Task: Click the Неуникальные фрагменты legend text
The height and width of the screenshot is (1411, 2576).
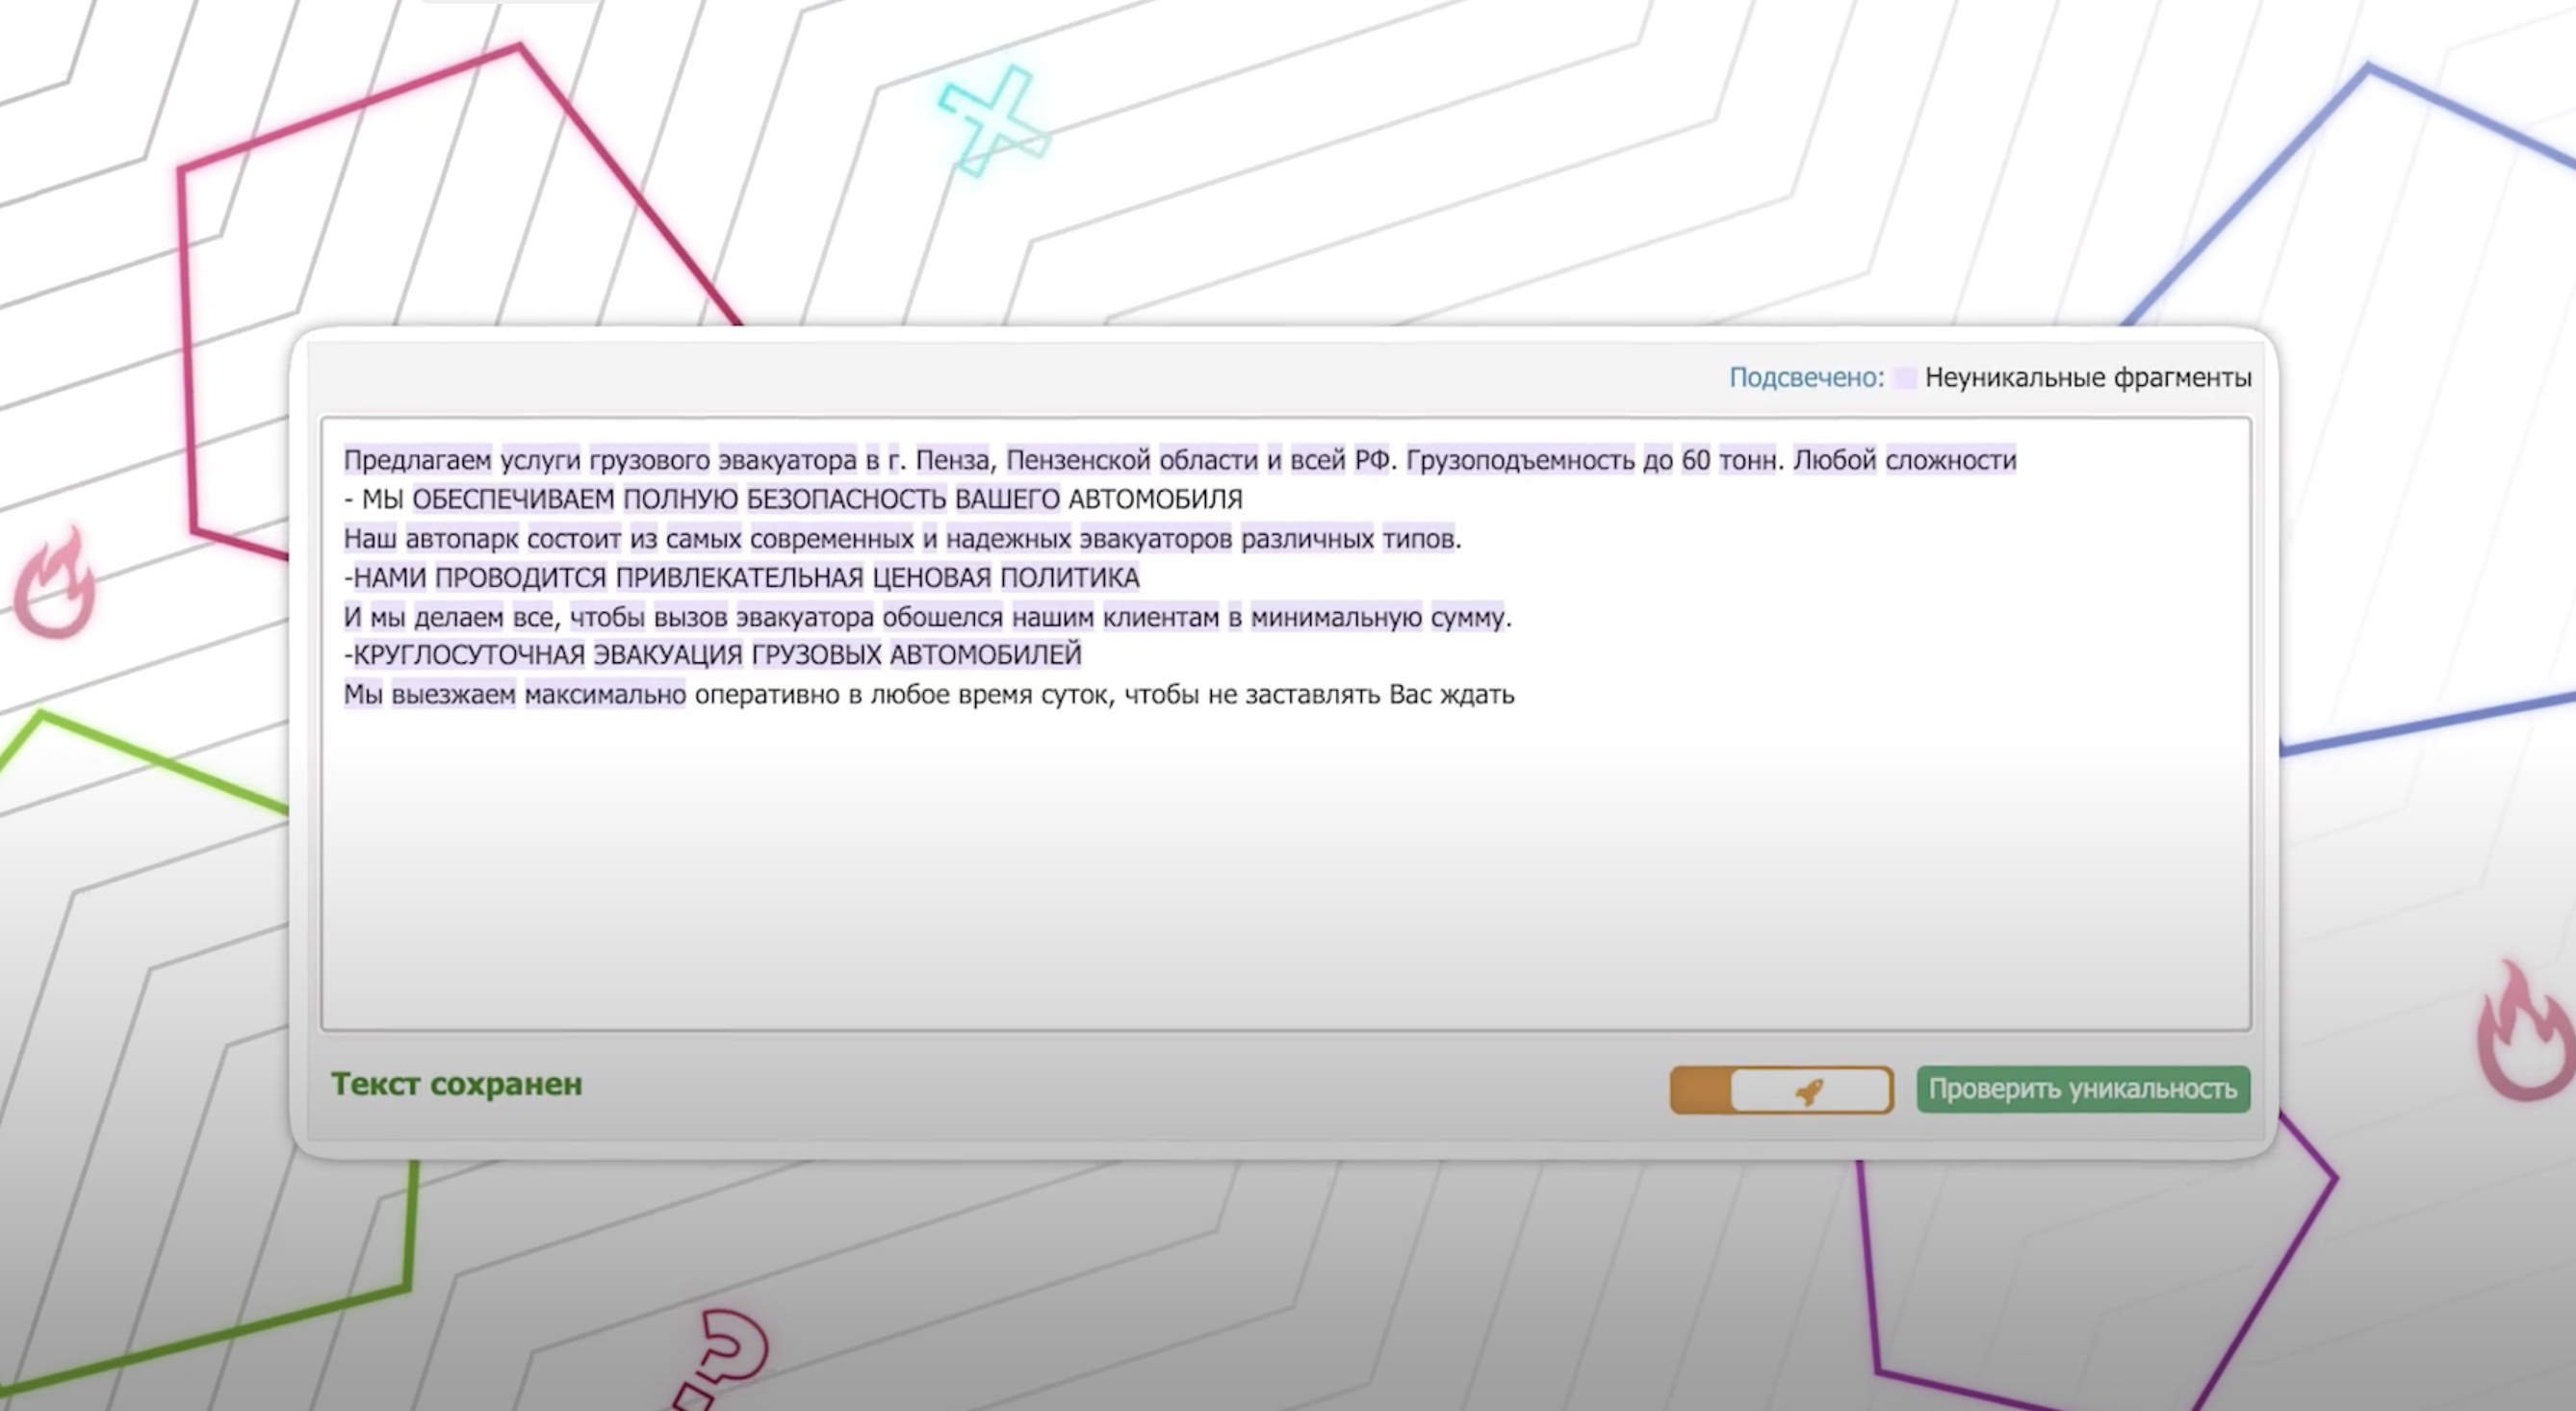Action: coord(2088,377)
